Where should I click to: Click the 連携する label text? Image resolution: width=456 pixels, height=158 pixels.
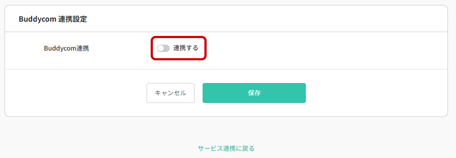185,48
